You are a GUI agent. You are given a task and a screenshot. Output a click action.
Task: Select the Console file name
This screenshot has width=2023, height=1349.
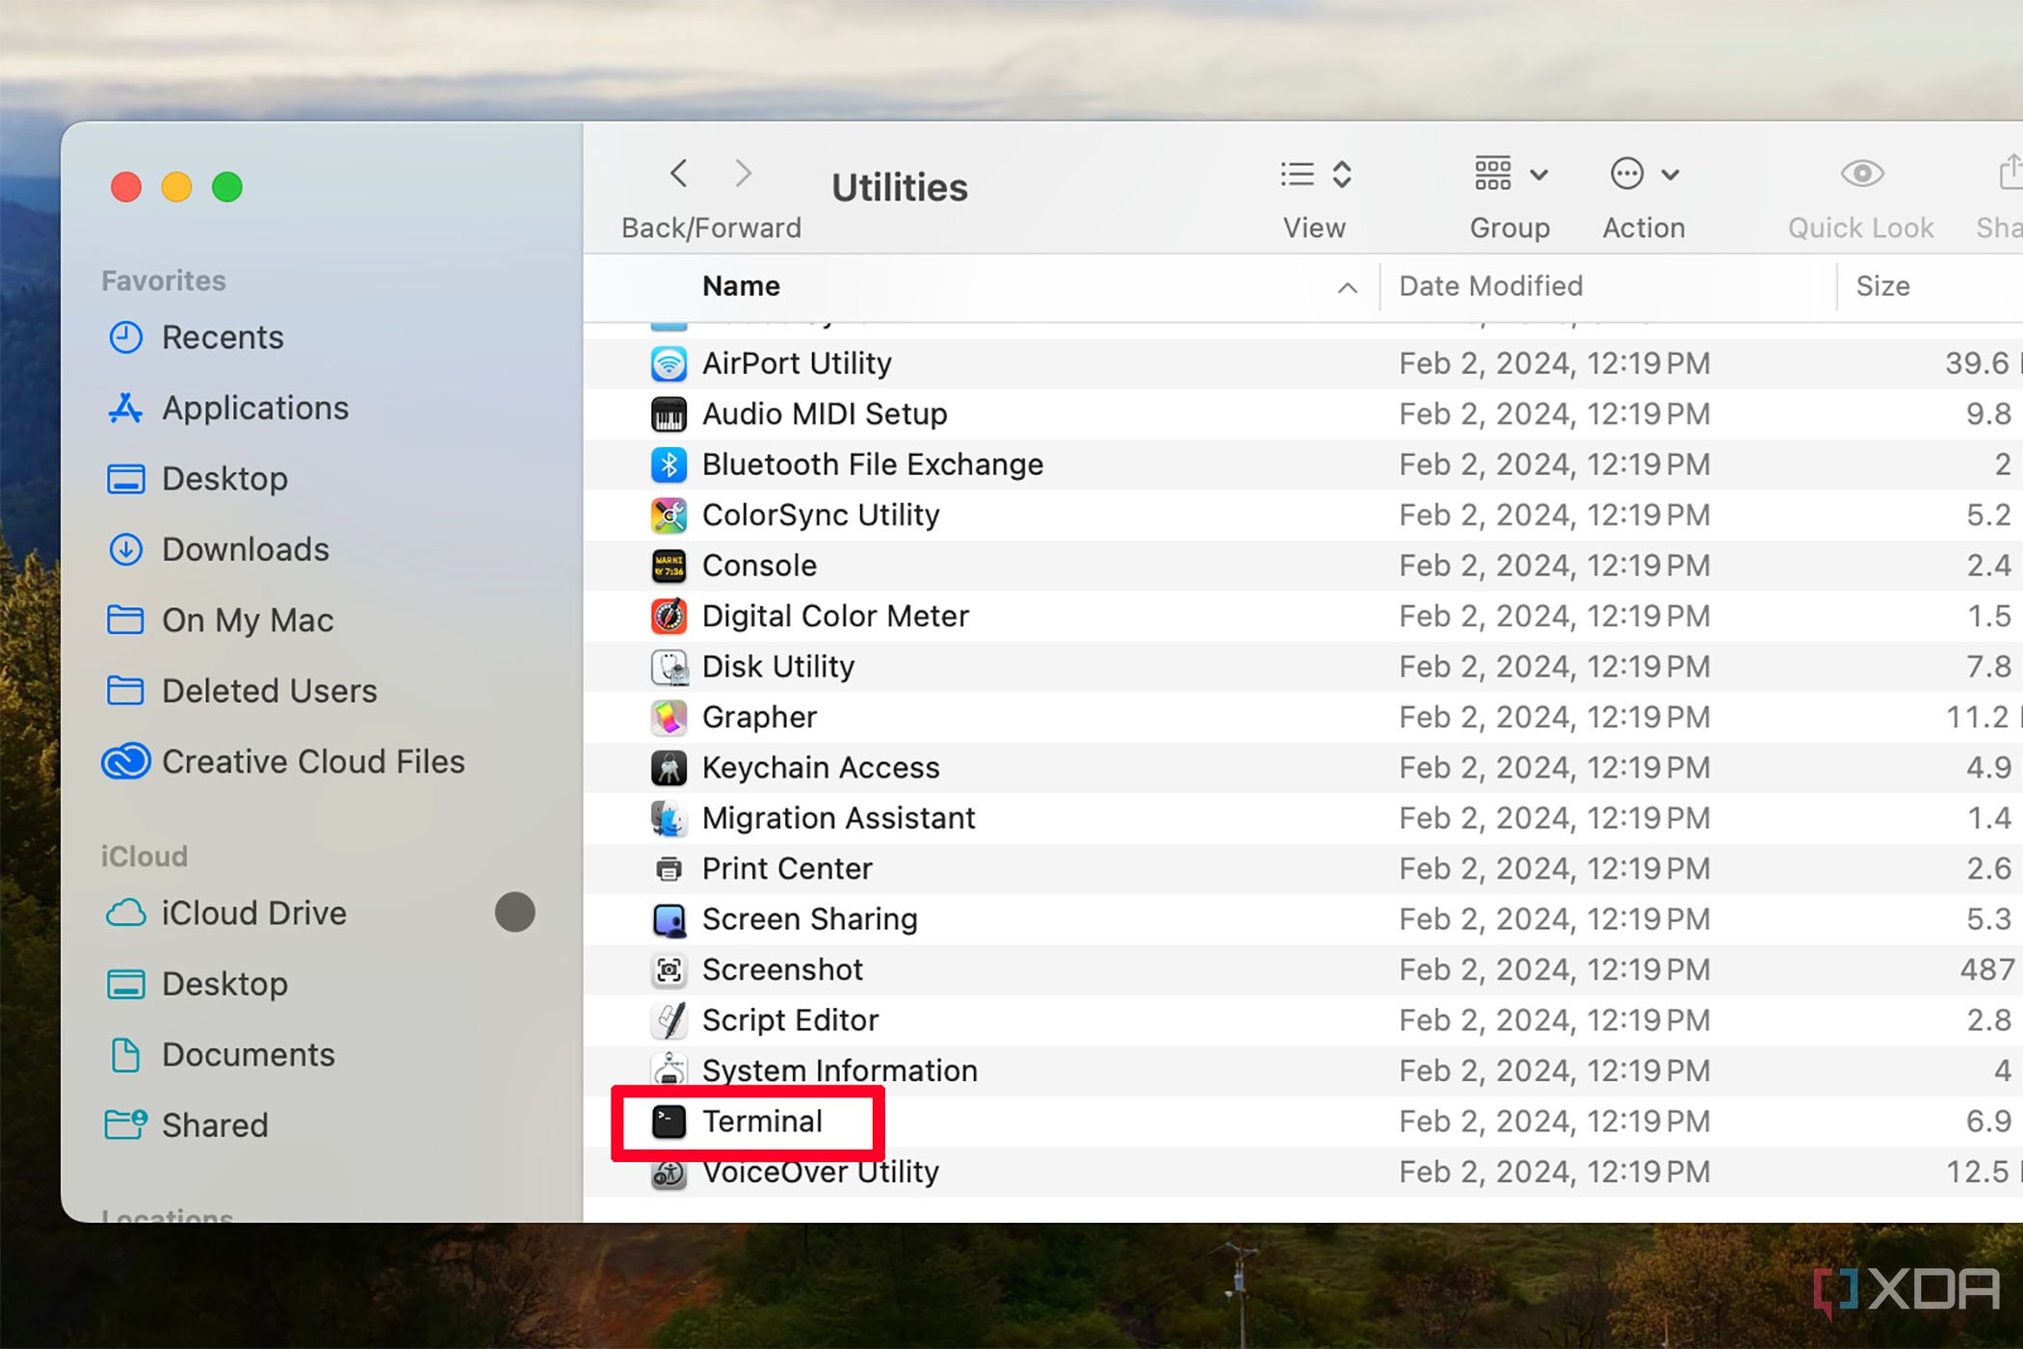pos(759,566)
